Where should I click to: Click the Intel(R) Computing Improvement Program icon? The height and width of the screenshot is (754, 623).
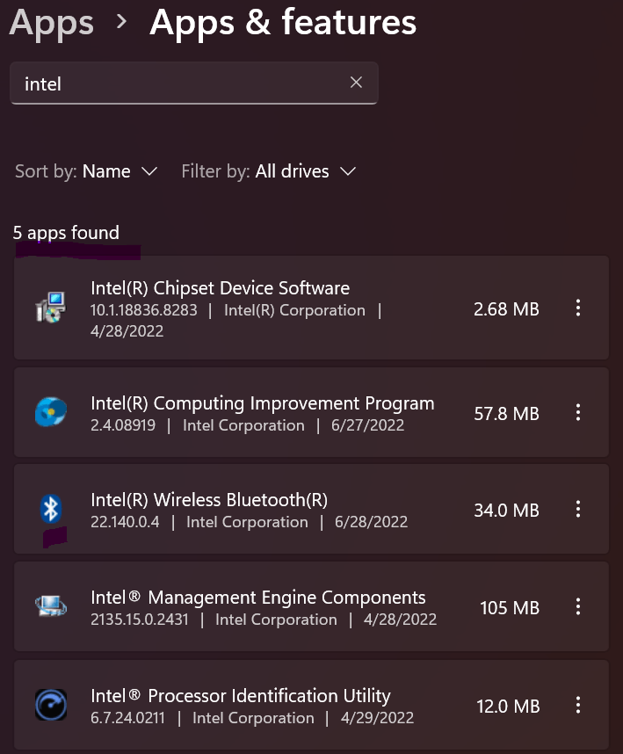[51, 412]
